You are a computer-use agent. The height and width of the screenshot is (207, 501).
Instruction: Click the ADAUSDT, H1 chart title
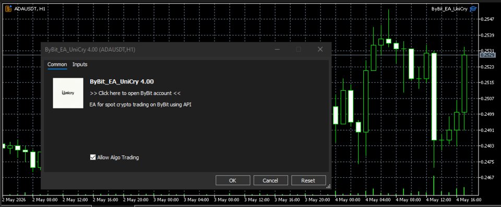click(30, 9)
